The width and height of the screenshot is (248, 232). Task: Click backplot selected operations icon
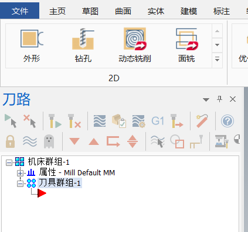100,121
